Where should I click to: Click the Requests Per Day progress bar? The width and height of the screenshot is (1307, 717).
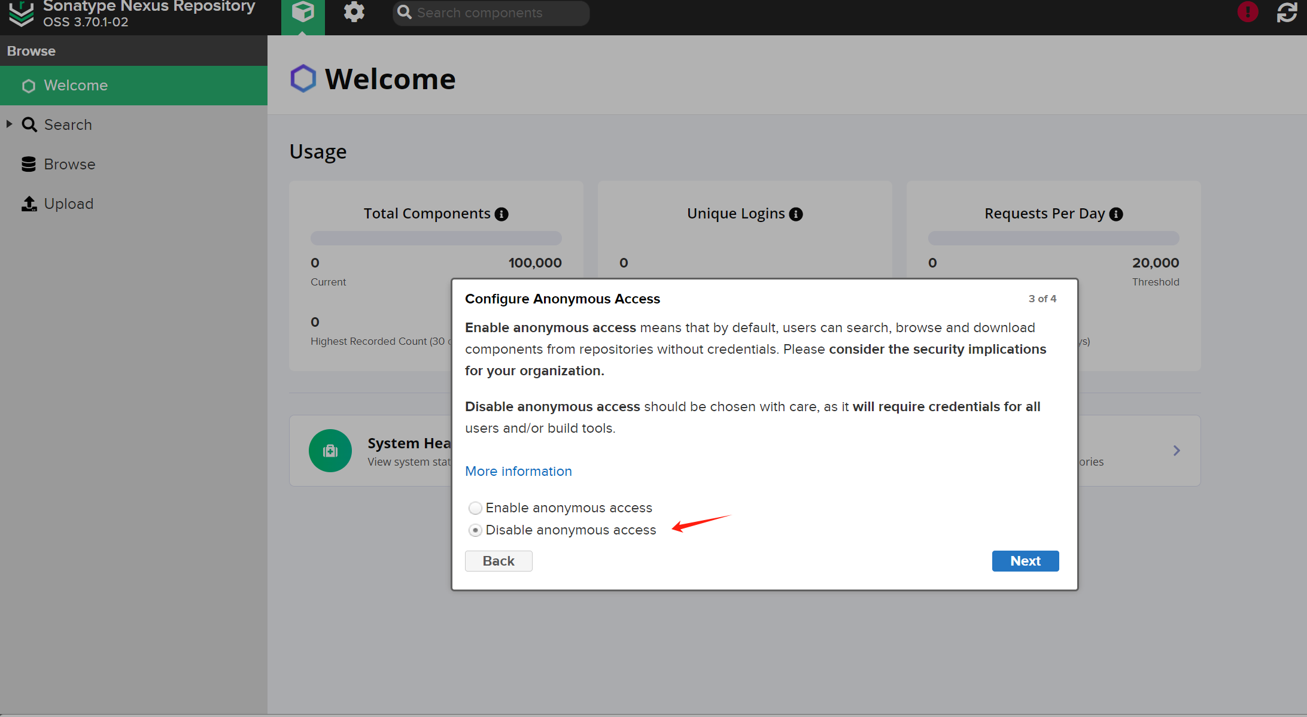(1053, 238)
